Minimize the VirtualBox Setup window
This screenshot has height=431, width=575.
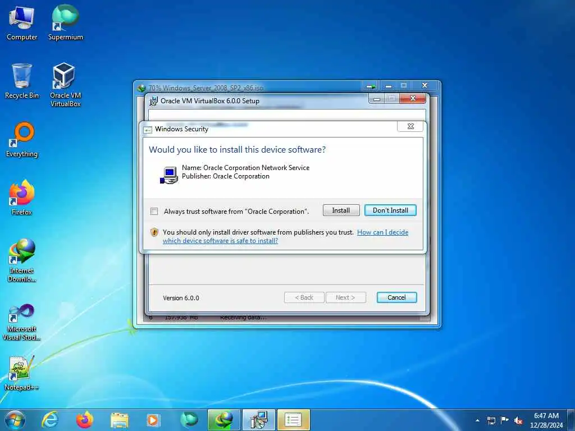pyautogui.click(x=377, y=99)
